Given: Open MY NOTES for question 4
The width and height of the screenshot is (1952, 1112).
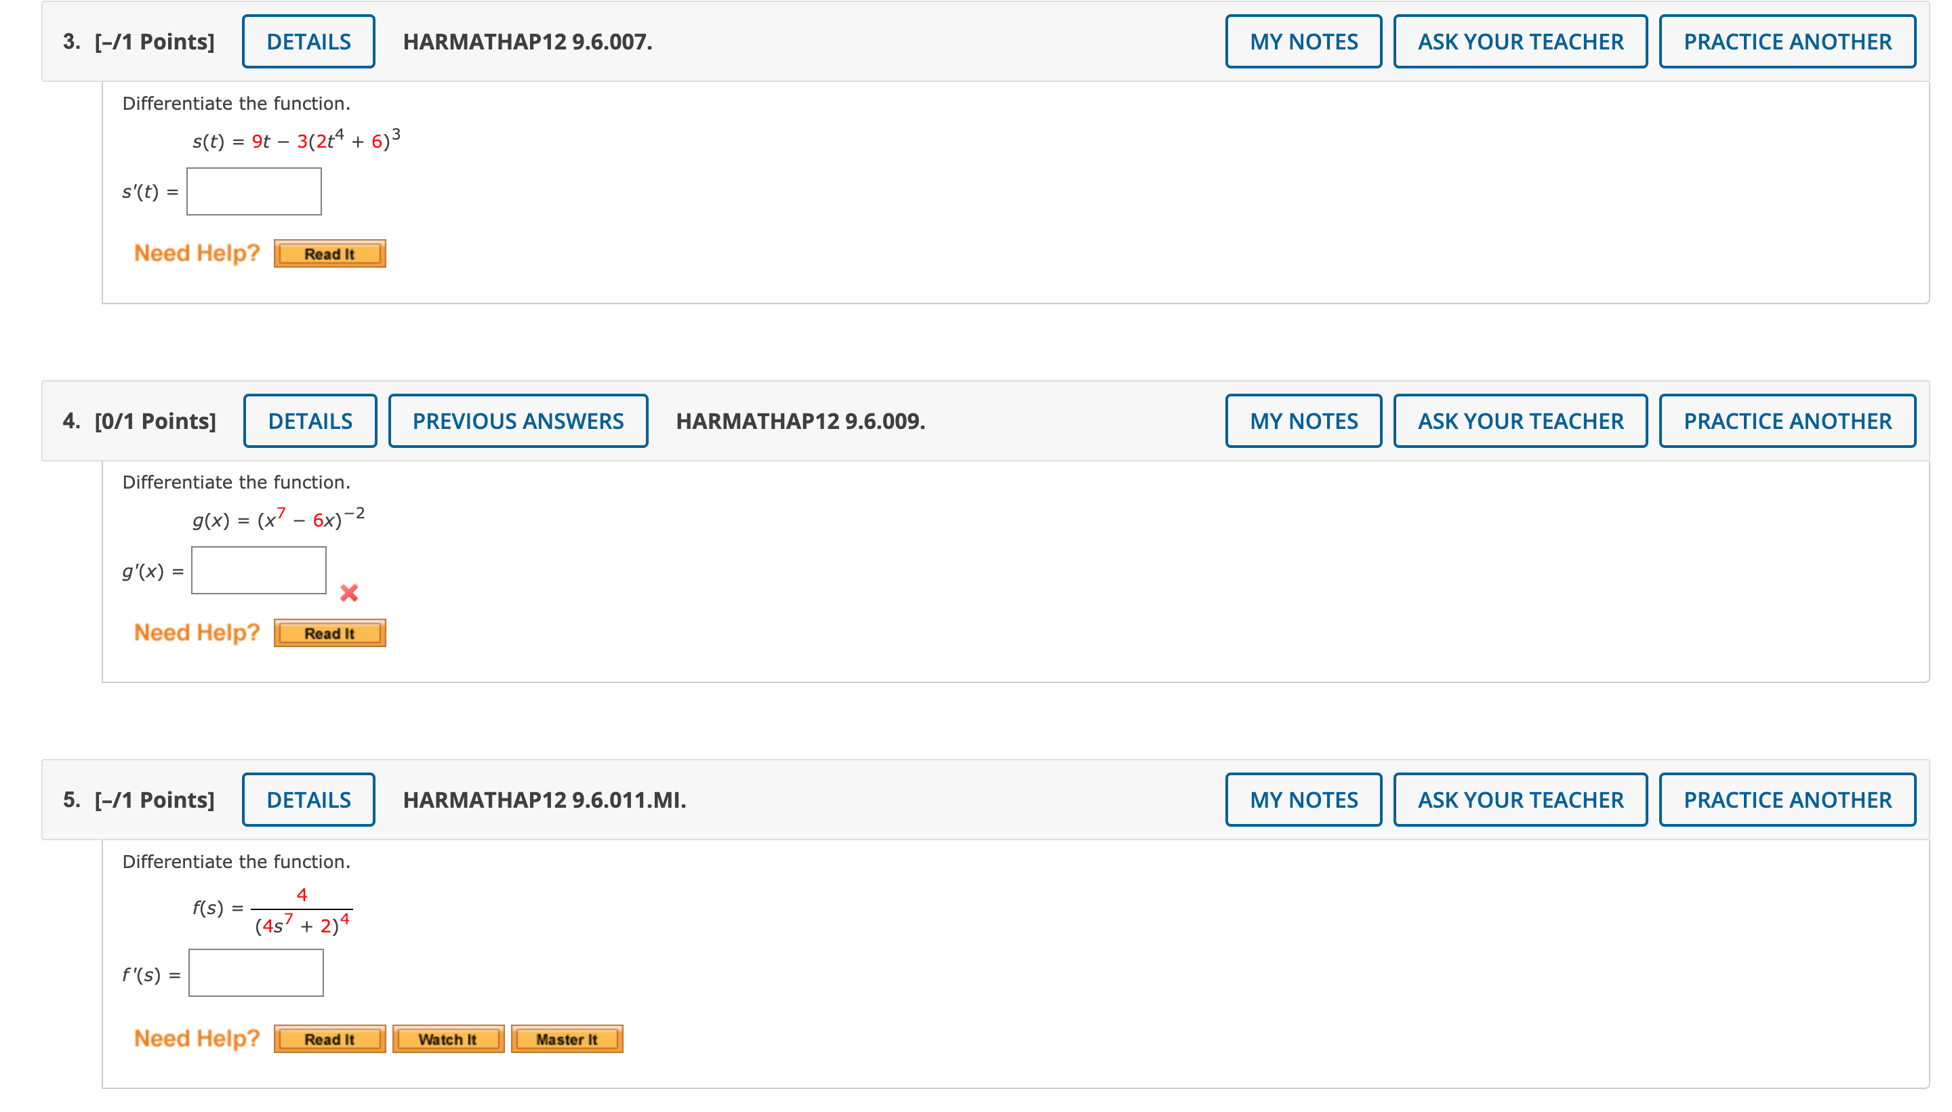Looking at the screenshot, I should (x=1303, y=421).
